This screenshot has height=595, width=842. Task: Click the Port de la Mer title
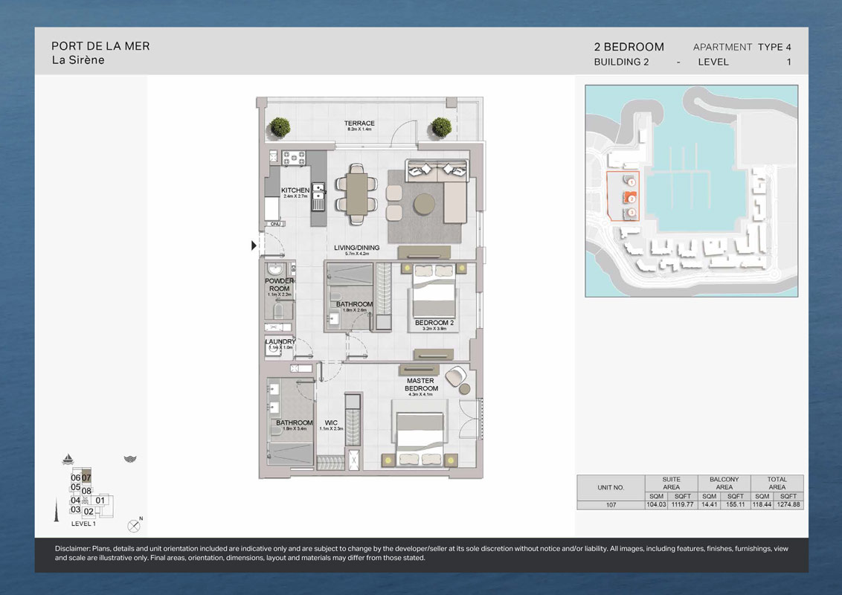click(100, 46)
